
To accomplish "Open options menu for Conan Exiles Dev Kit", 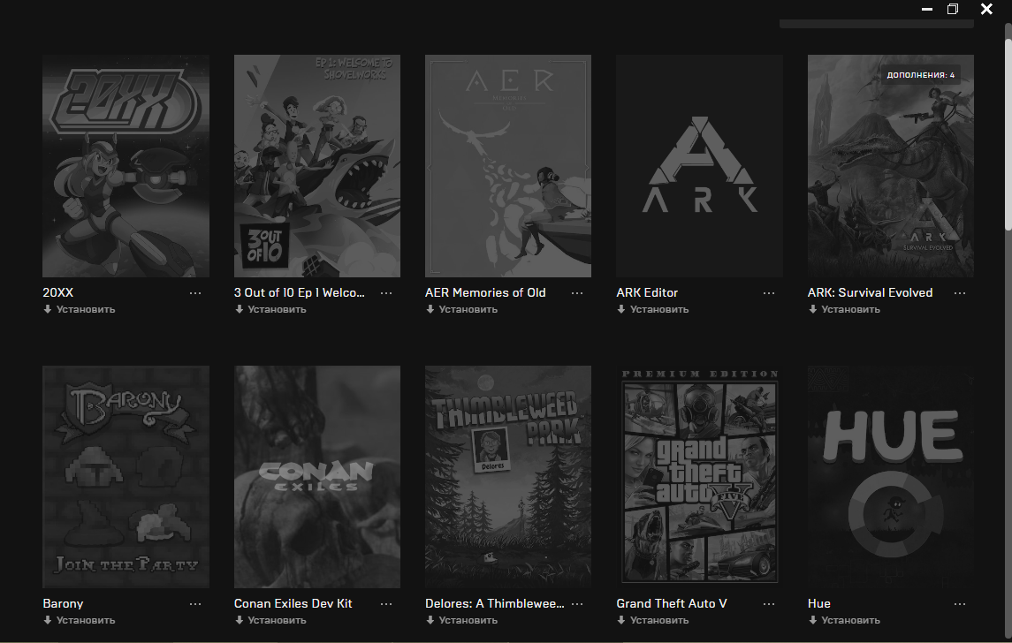I will point(386,604).
